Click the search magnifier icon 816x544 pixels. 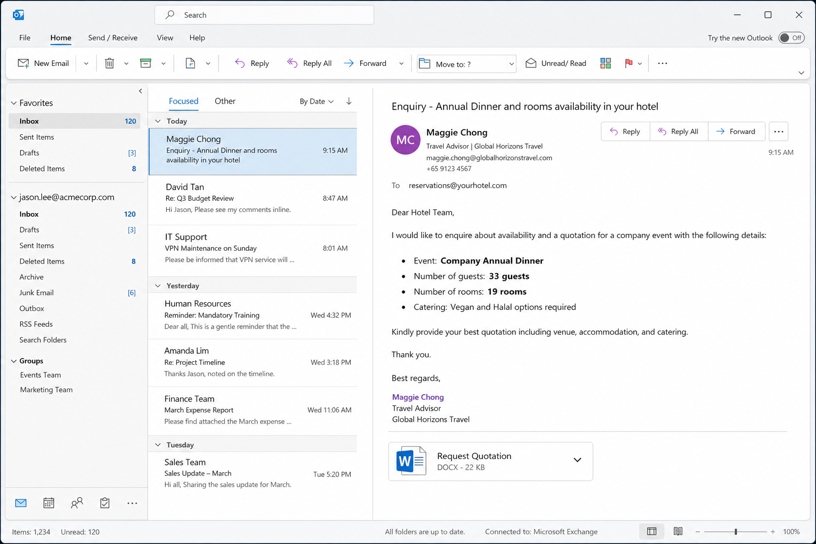point(170,15)
